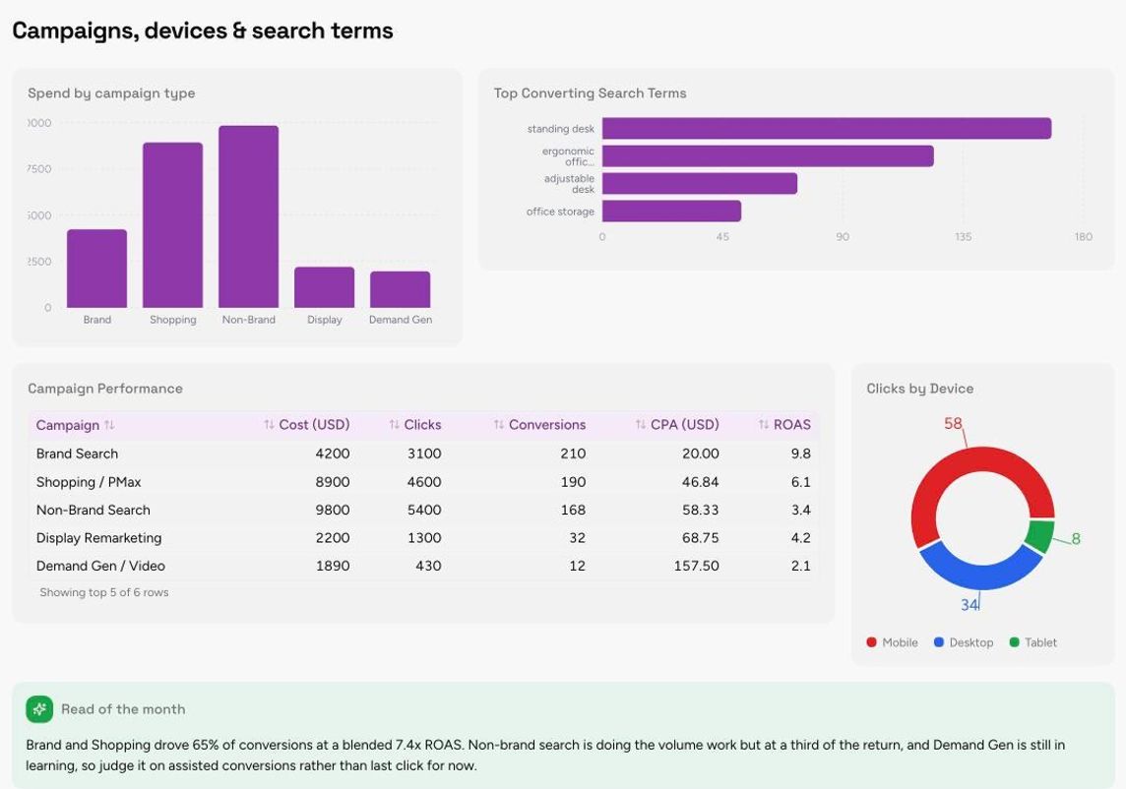Viewport: 1126px width, 789px height.
Task: Click the ergonomic office search term bar
Action: (x=768, y=155)
